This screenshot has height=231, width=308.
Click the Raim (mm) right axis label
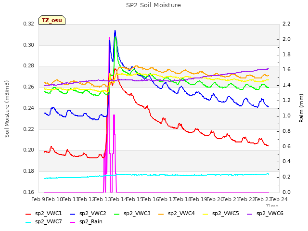click(x=301, y=108)
